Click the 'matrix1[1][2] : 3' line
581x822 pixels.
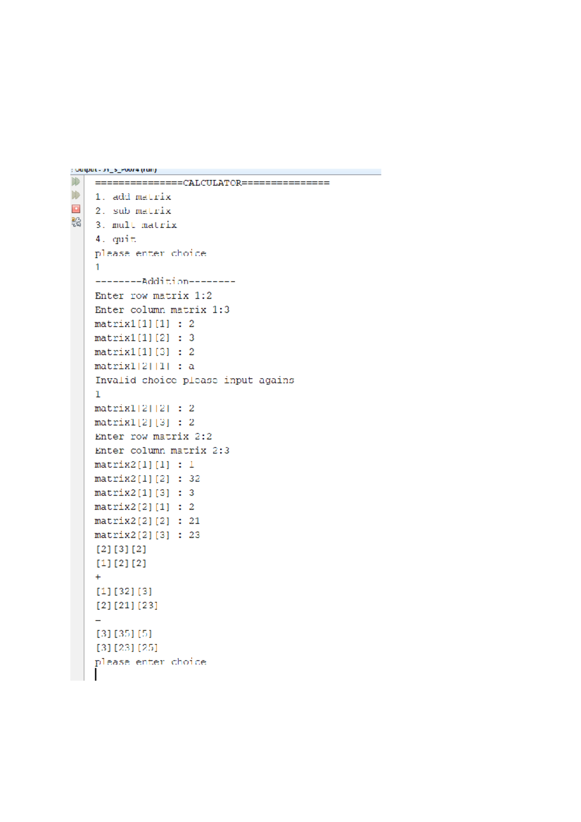pyautogui.click(x=144, y=338)
